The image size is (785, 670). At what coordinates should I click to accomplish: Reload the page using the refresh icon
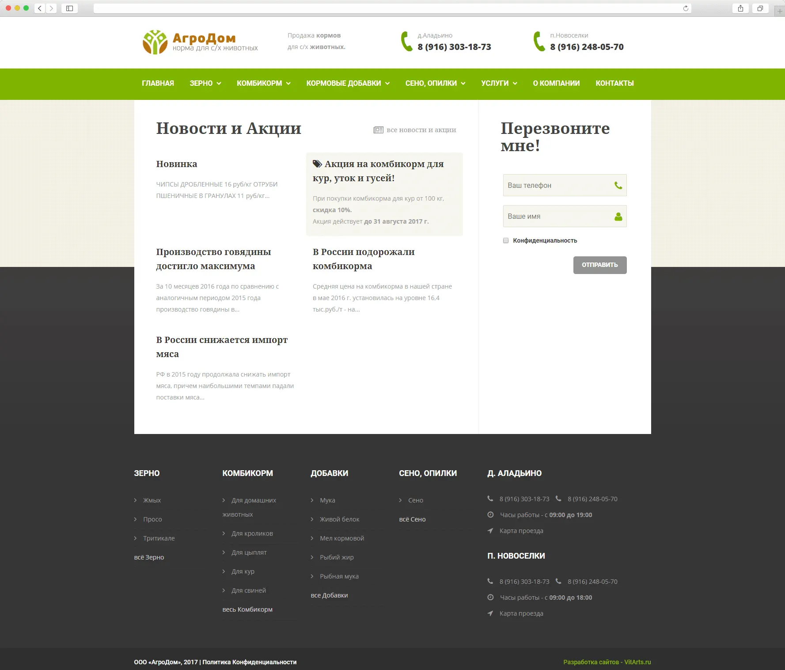point(686,8)
